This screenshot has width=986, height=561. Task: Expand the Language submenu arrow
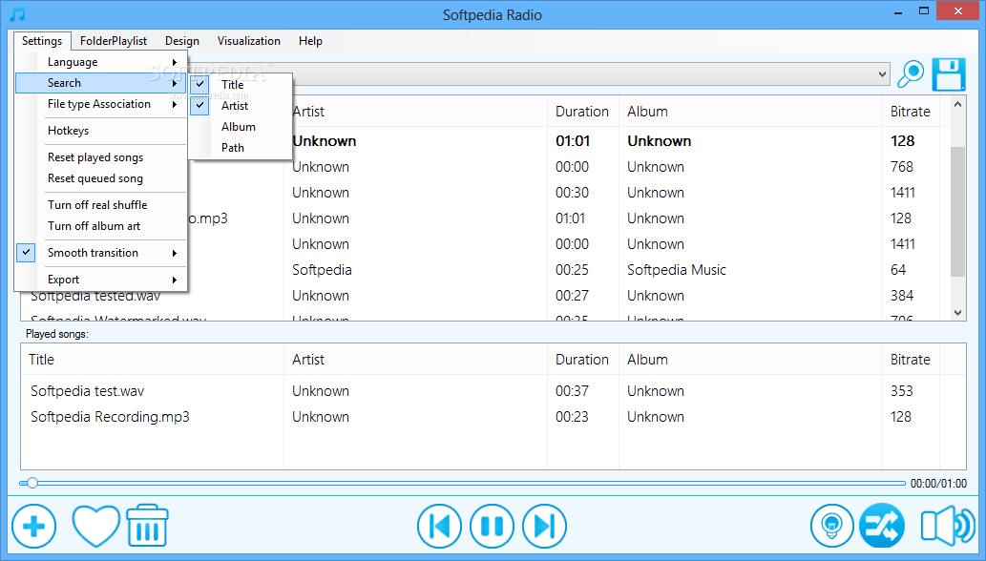174,62
